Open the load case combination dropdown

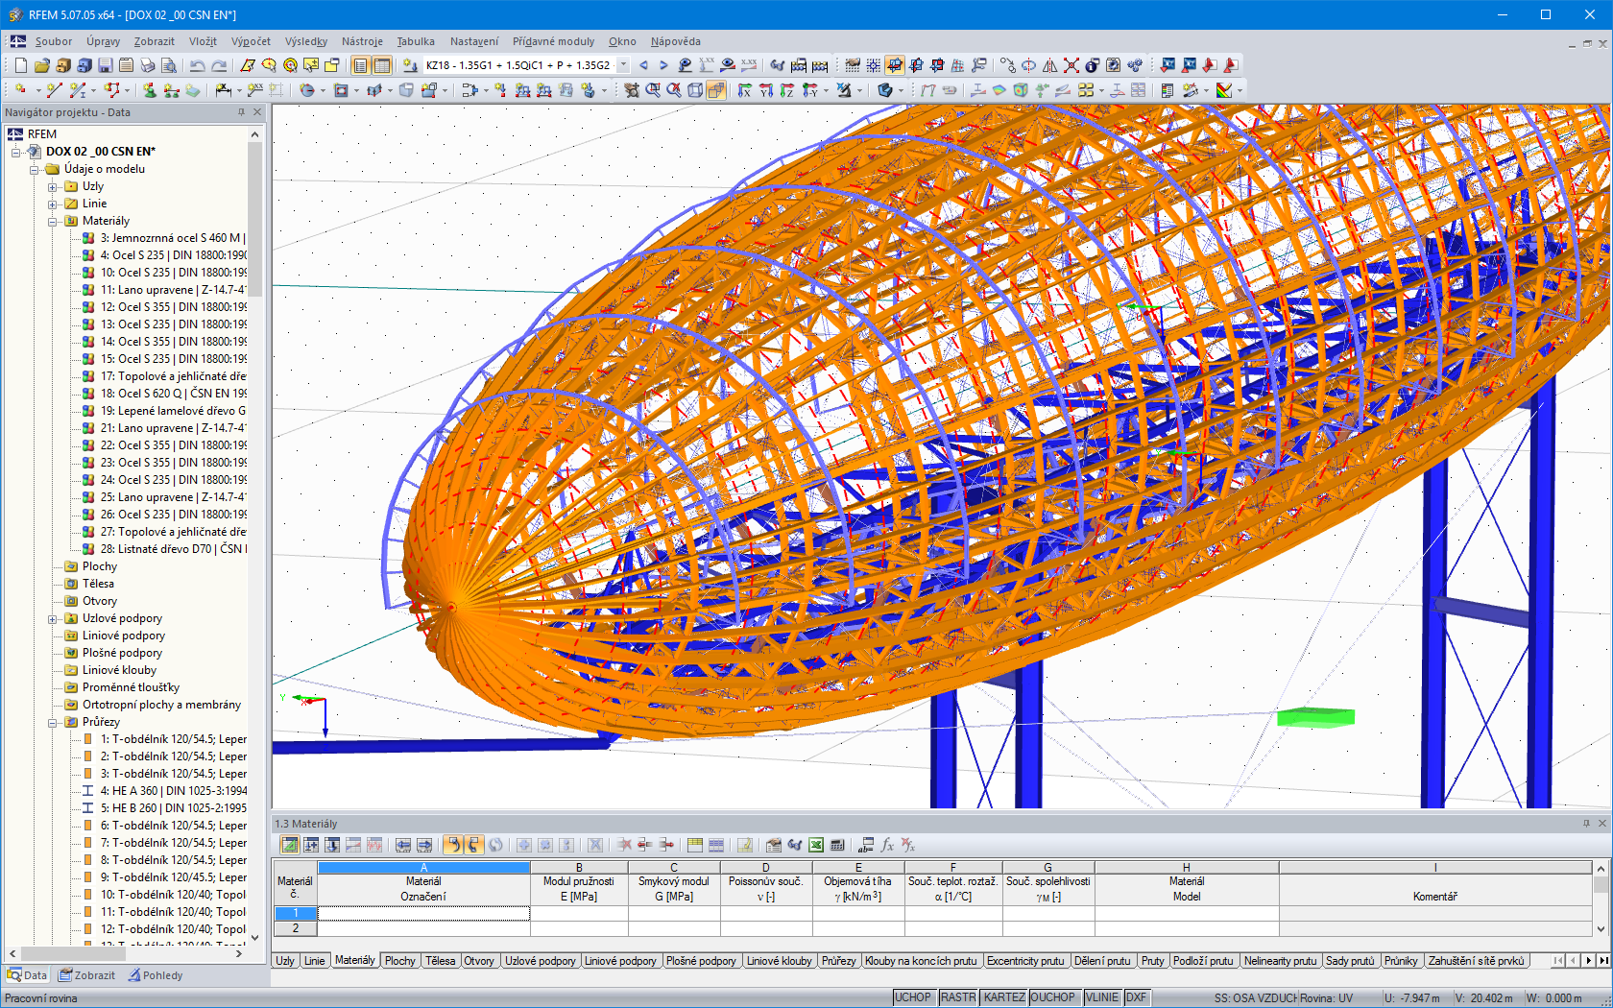623,65
